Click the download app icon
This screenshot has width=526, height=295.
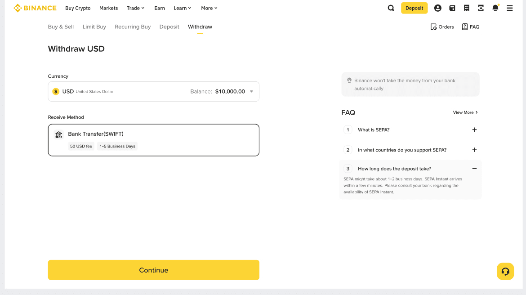(481, 8)
